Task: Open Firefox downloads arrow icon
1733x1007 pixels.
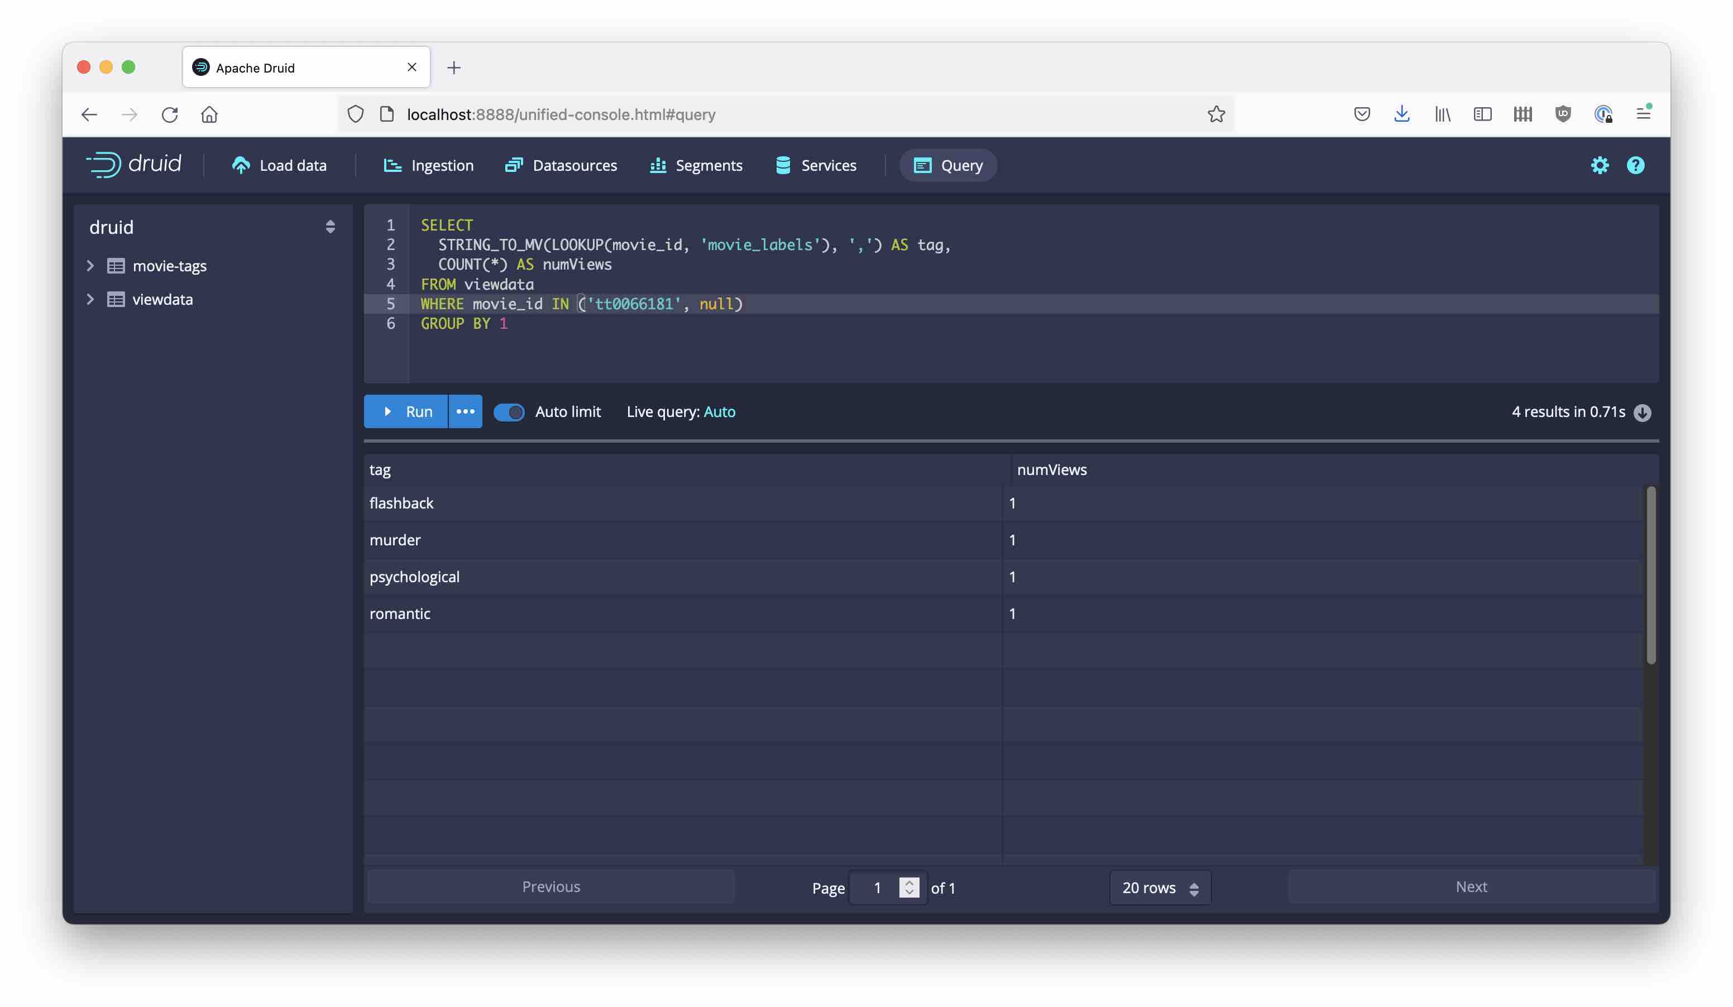Action: tap(1401, 114)
